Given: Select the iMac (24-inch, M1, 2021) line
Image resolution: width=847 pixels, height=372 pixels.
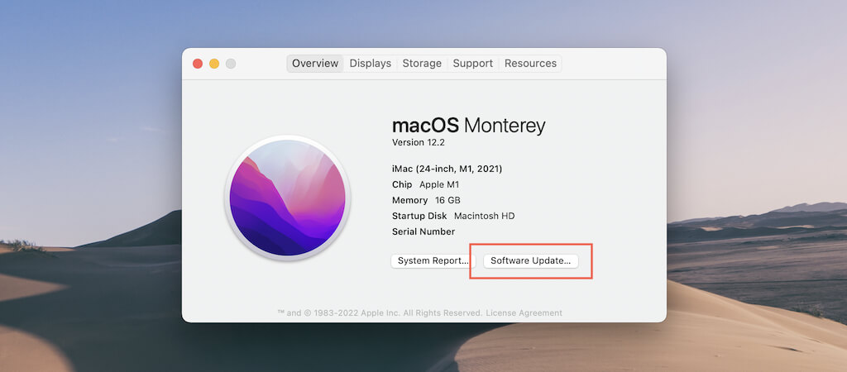Looking at the screenshot, I should pyautogui.click(x=447, y=169).
